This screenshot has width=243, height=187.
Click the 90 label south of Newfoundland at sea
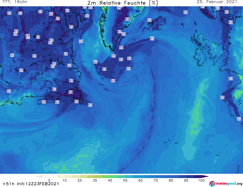(x=90, y=105)
